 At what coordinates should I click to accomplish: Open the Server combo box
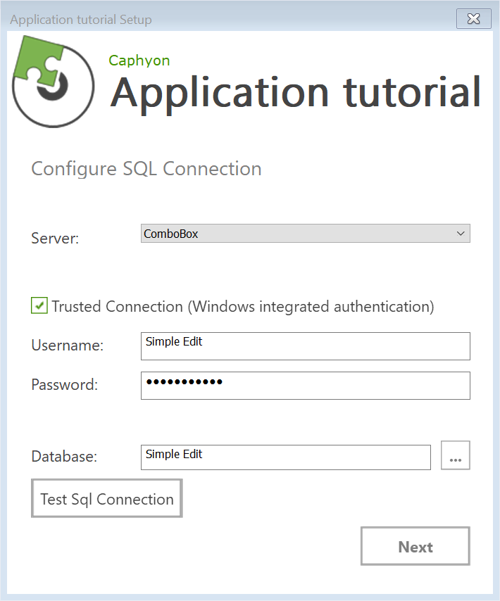point(305,234)
